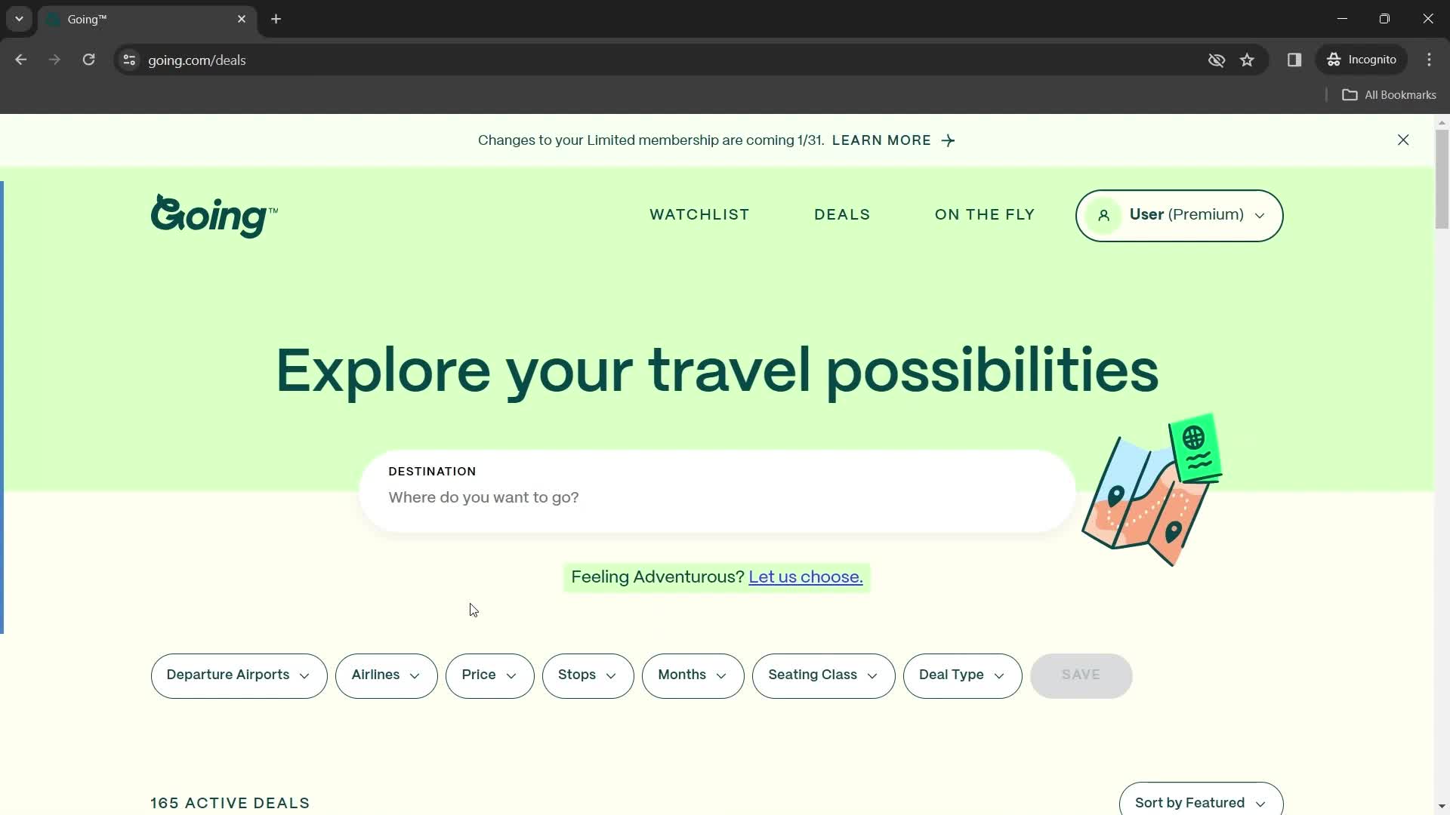Click the Let us choose adventurous link
The image size is (1450, 815).
click(806, 577)
